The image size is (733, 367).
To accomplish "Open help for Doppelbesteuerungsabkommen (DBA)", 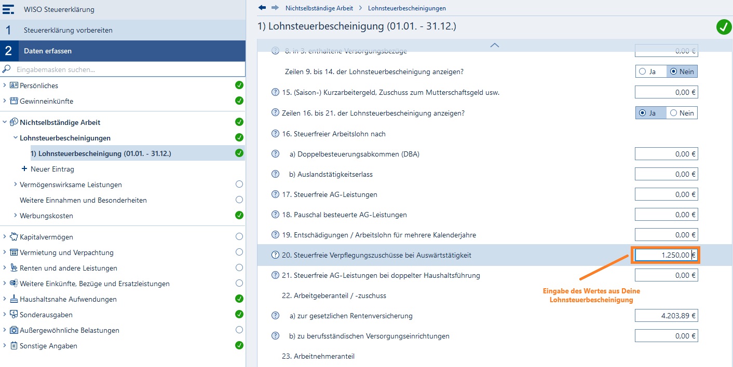I will coord(276,154).
